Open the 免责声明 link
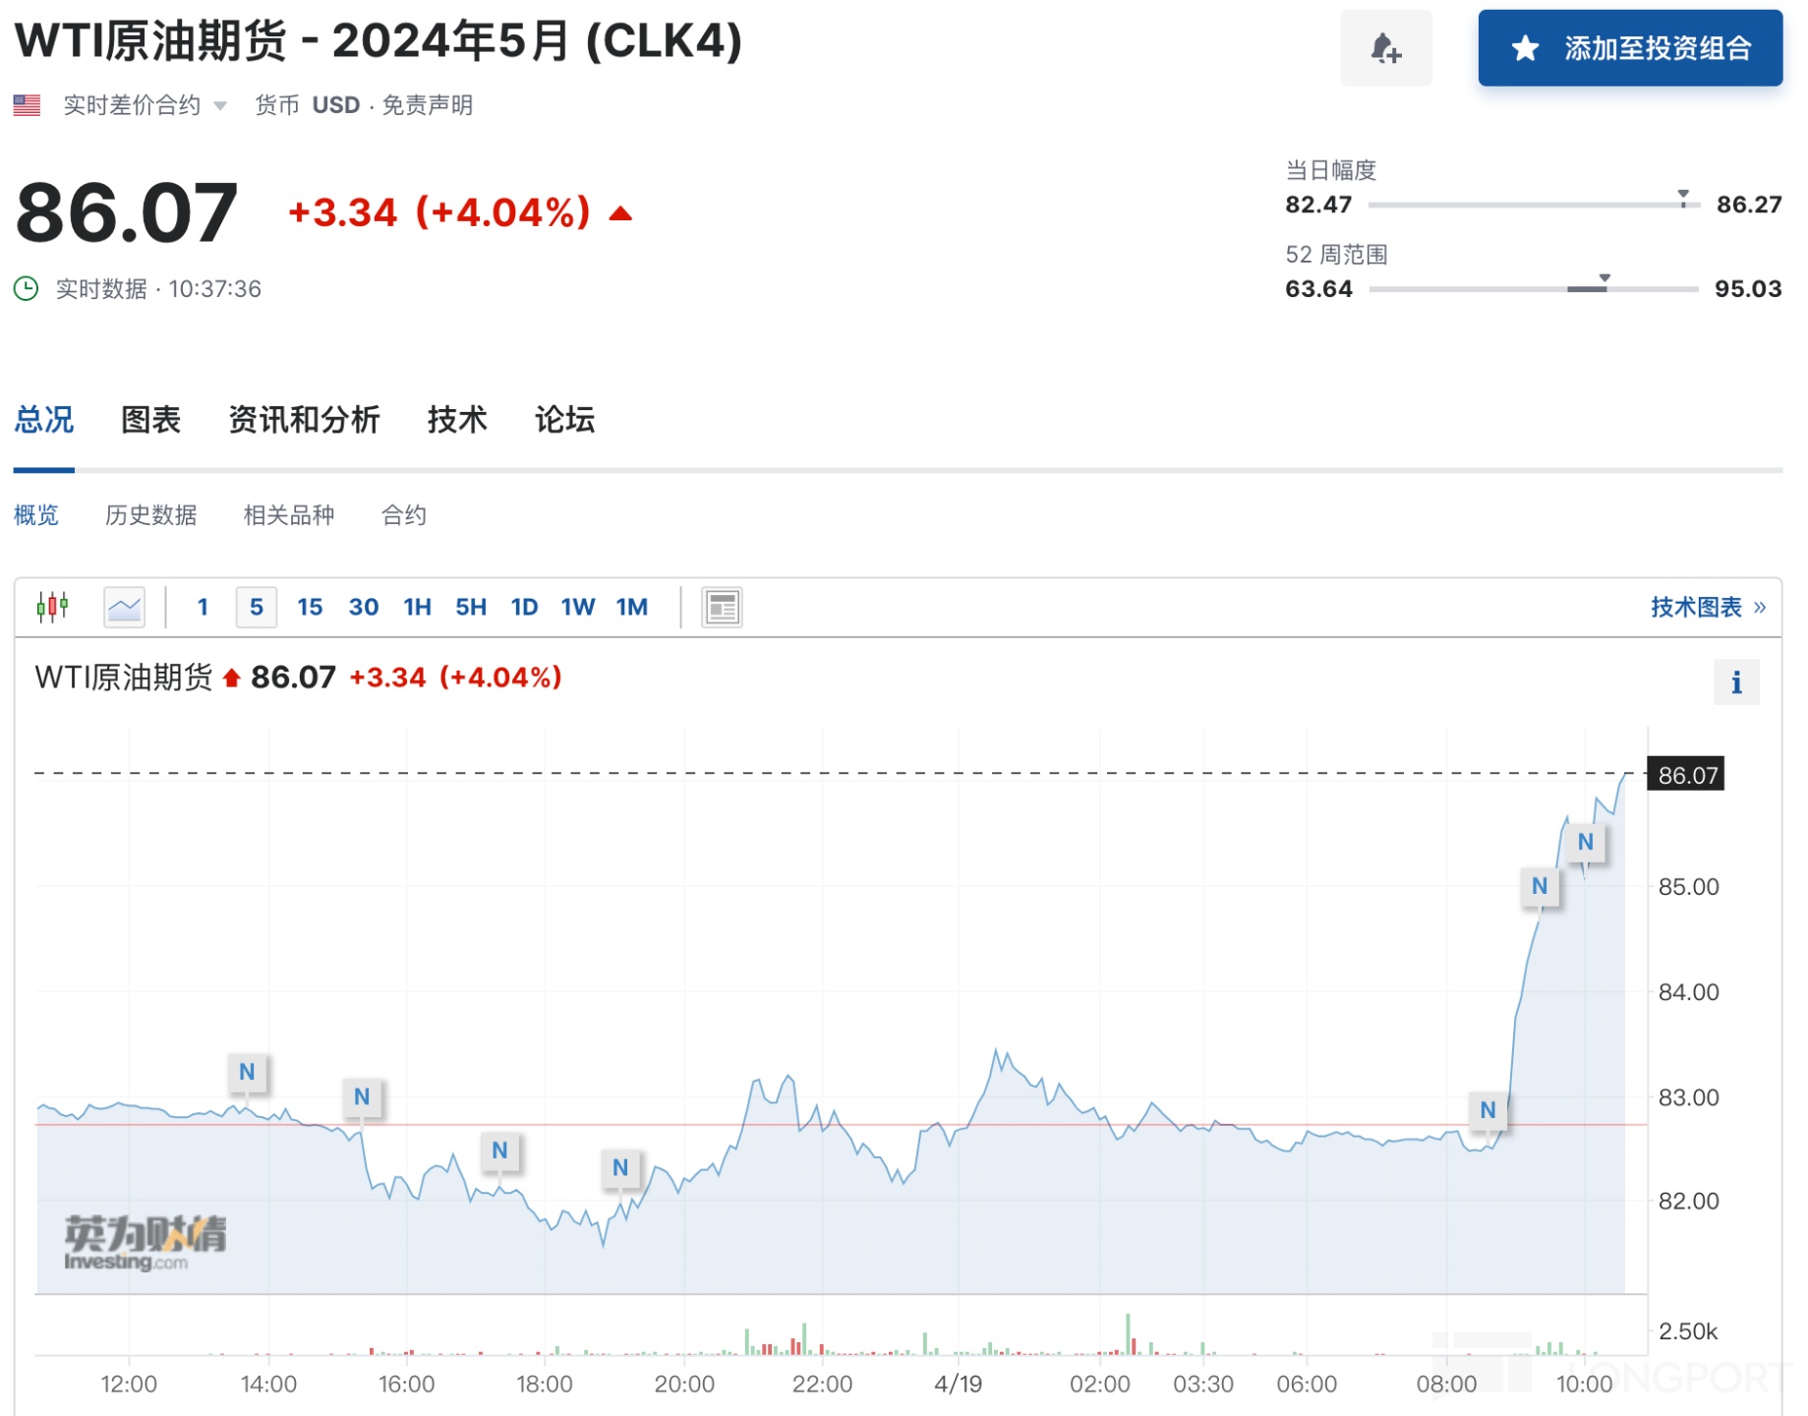 point(427,105)
